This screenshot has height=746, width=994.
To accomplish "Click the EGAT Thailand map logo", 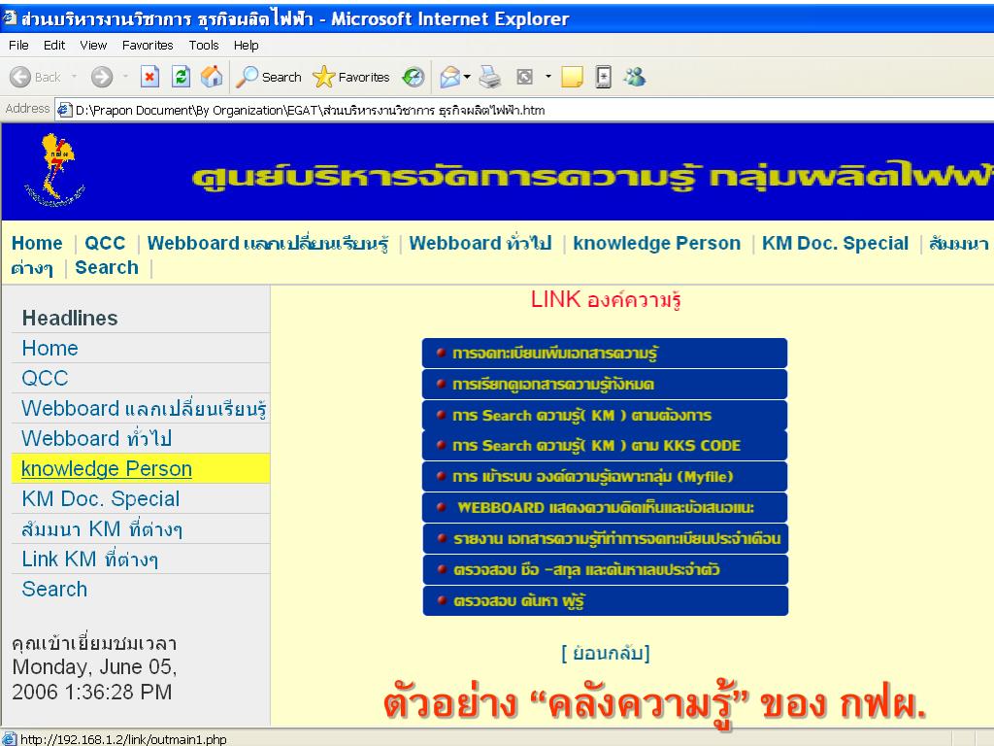I will coord(55,170).
